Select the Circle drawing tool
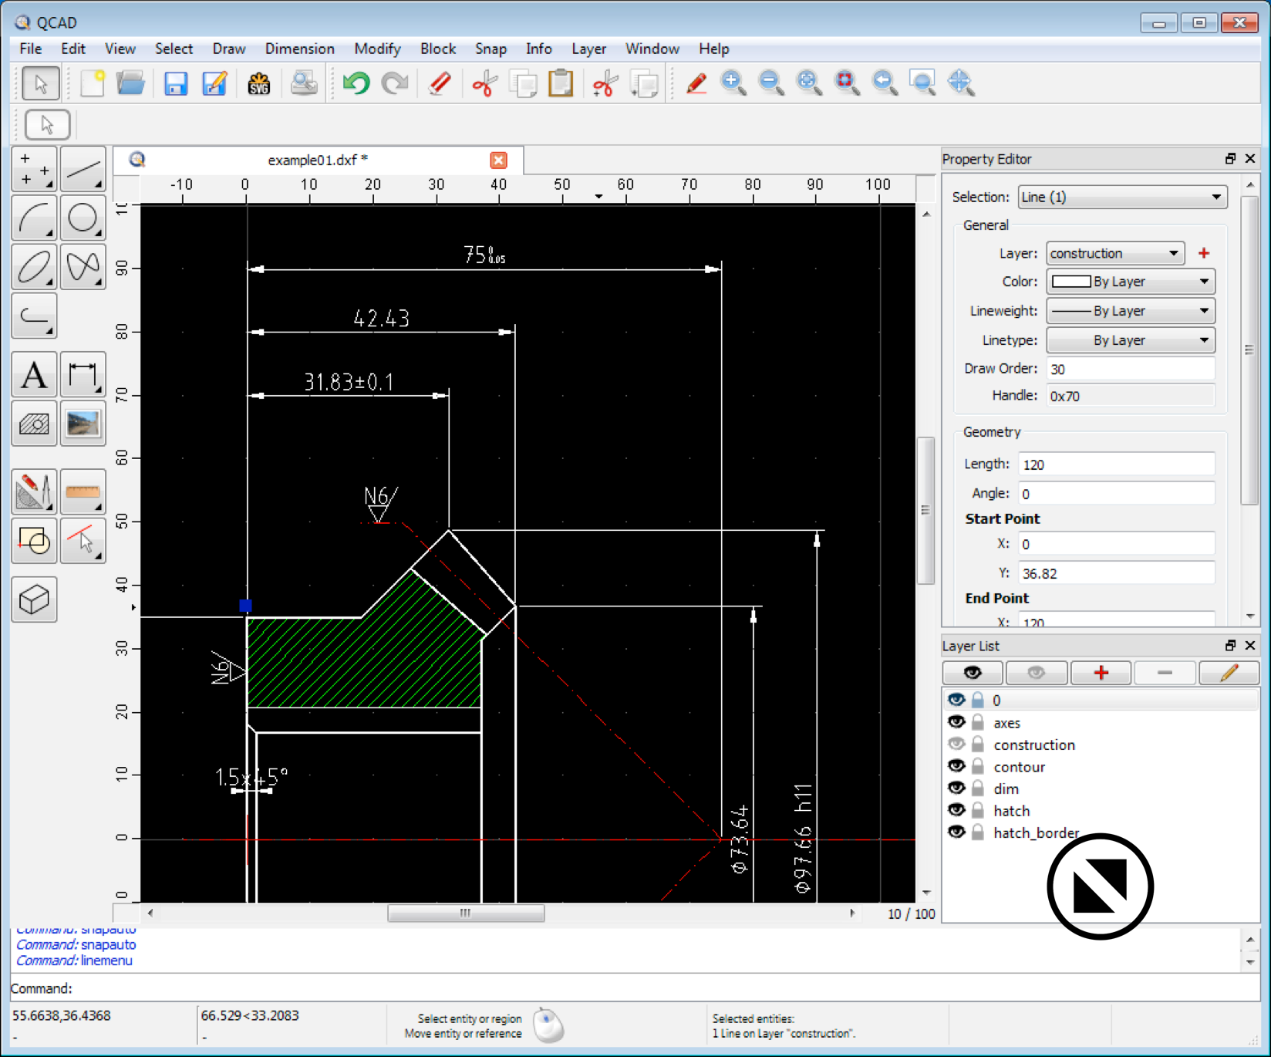 pyautogui.click(x=83, y=218)
